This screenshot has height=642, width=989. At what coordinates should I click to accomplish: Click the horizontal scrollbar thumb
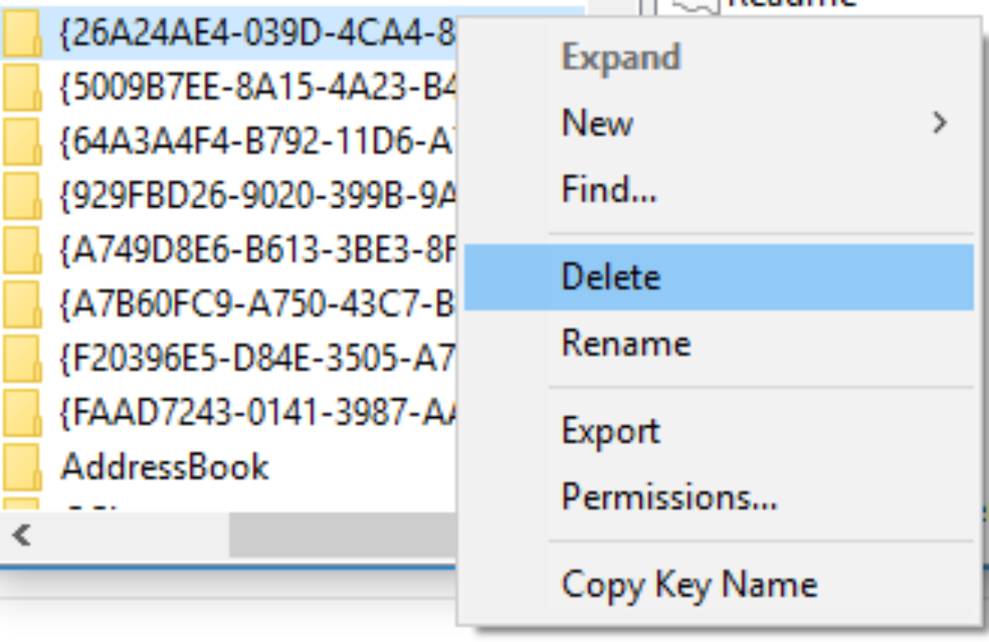(342, 537)
